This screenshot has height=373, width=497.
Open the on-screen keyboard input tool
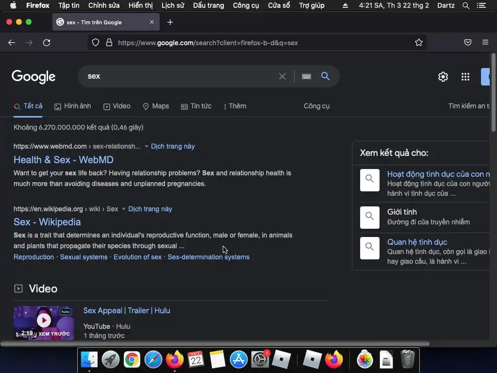(306, 76)
